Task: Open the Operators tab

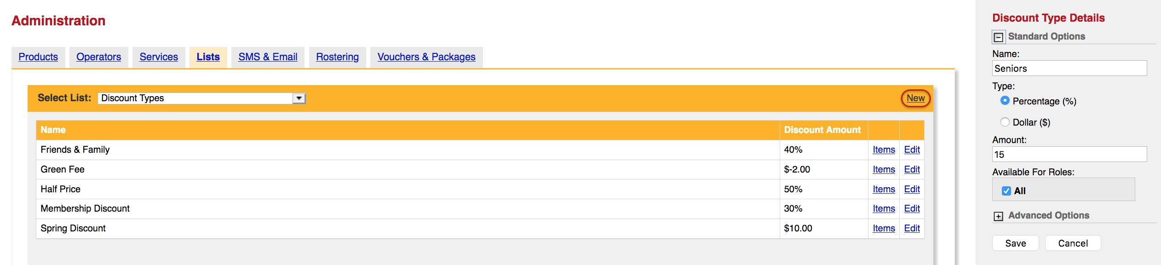Action: [98, 57]
